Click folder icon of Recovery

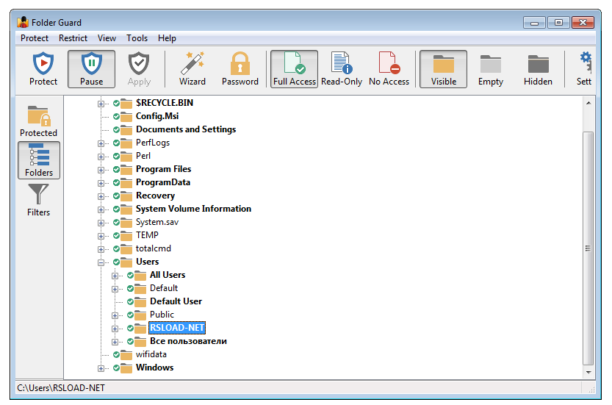click(x=126, y=196)
